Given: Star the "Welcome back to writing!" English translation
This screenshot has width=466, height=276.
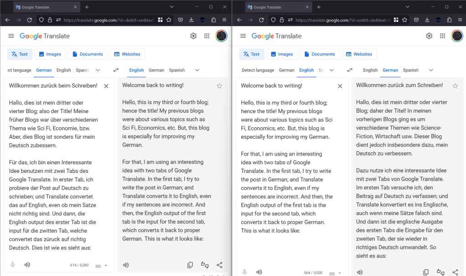Looking at the screenshot, I should 219,86.
